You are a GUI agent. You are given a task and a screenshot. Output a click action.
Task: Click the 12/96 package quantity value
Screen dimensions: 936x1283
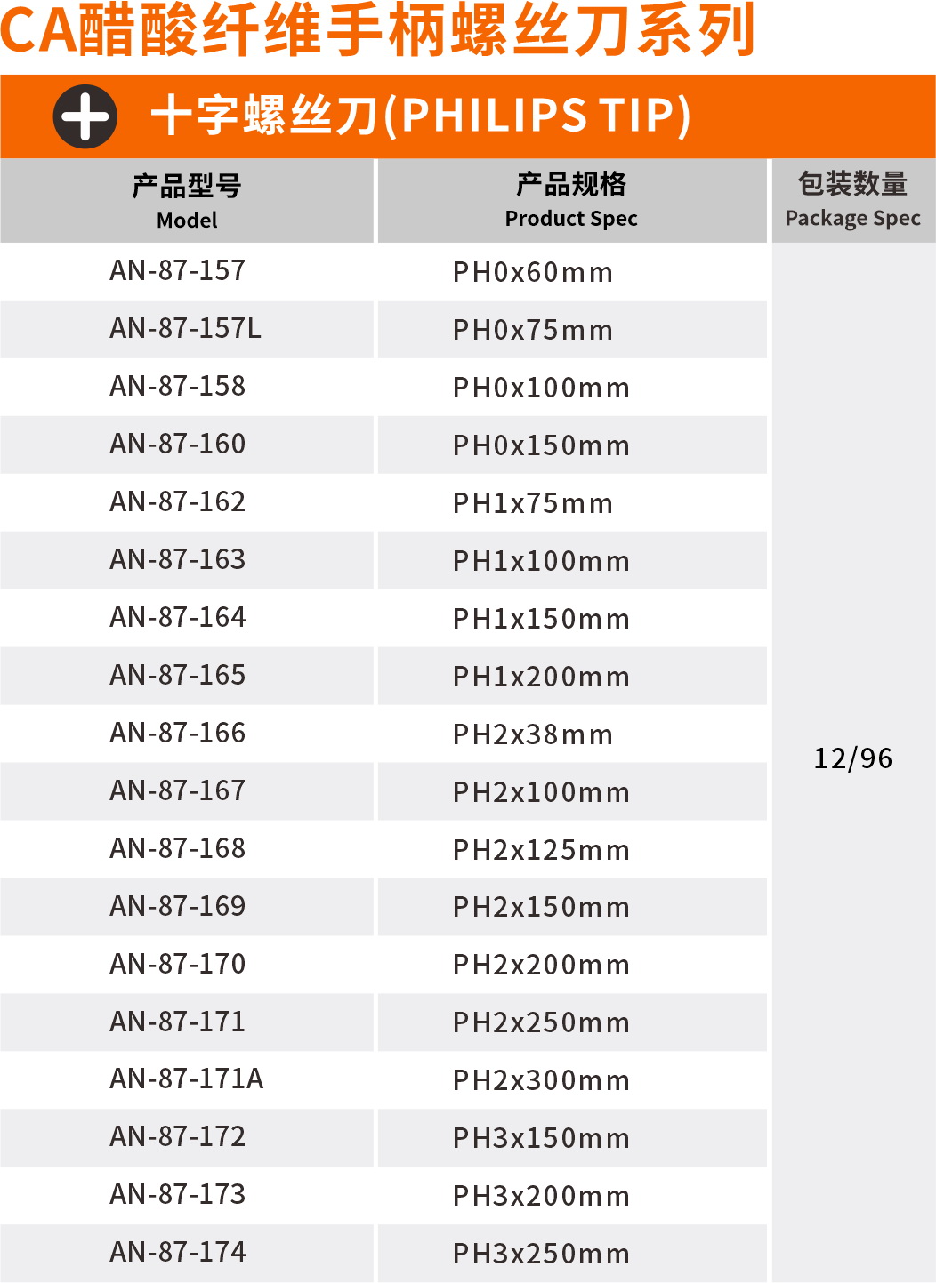click(852, 758)
